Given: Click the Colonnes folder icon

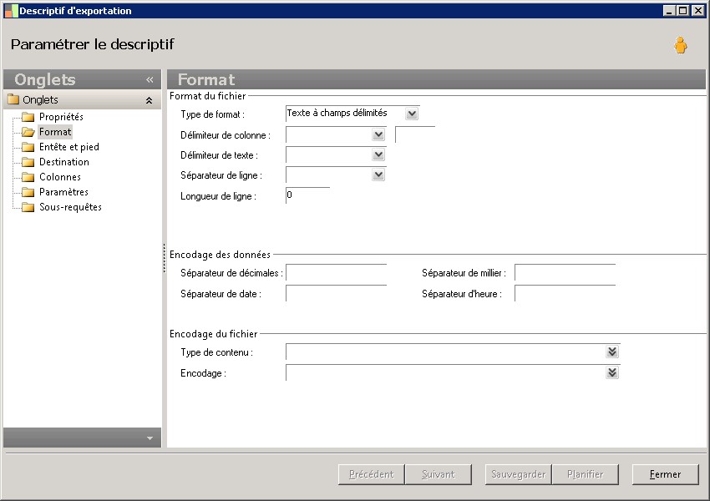Looking at the screenshot, I should point(28,177).
